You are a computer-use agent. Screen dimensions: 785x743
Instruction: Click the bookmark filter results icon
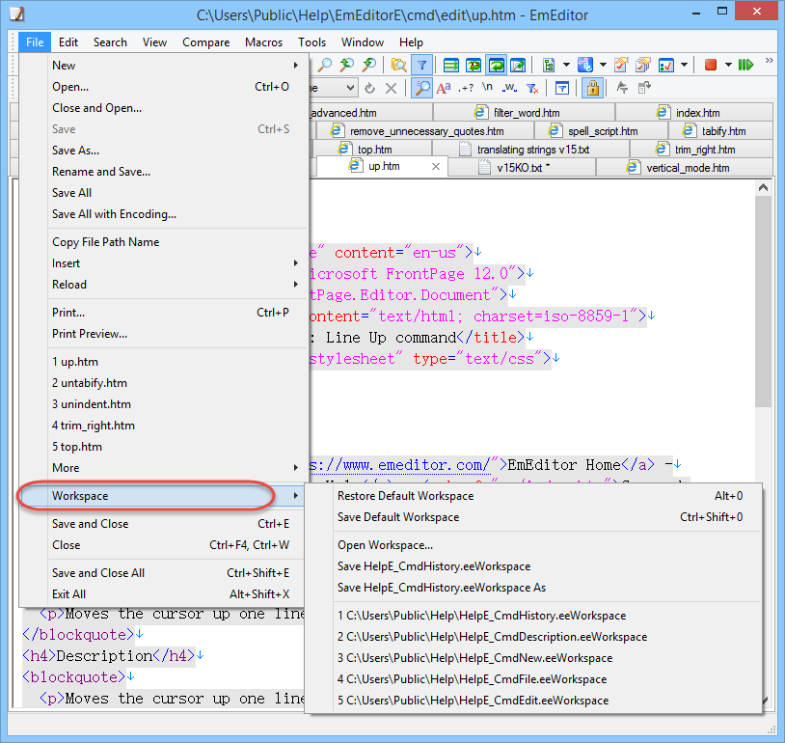622,88
